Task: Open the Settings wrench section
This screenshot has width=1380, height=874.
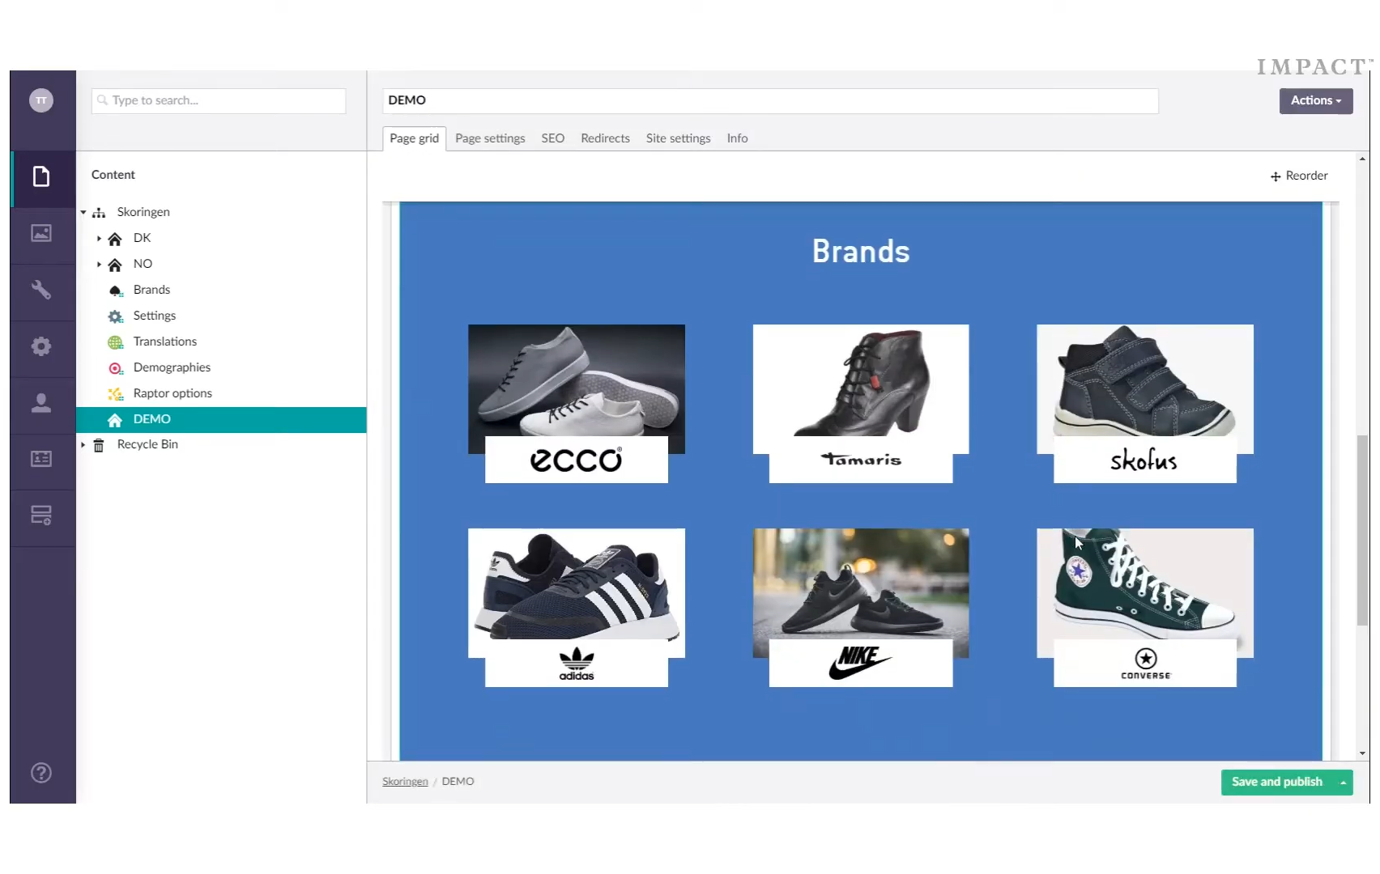Action: [x=41, y=290]
